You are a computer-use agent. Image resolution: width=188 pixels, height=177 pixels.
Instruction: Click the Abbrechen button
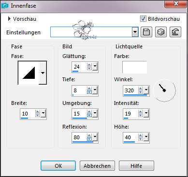point(97,166)
